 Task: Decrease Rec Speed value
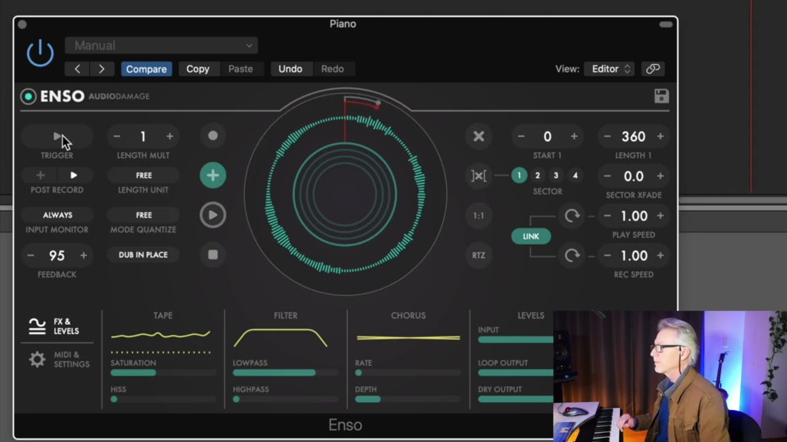click(x=607, y=255)
